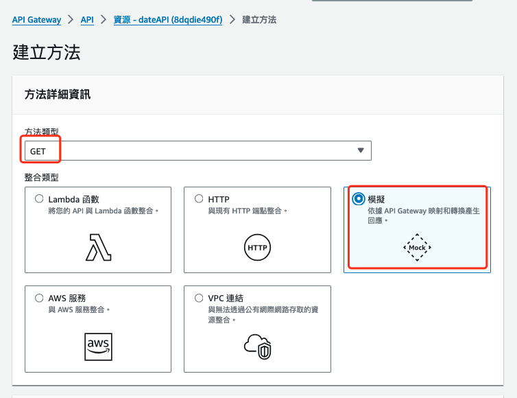
Task: Click the 整合類型 label
Action: [x=42, y=178]
